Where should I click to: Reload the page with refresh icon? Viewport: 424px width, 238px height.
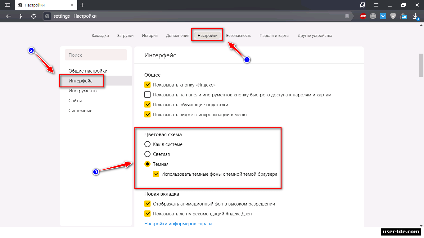[33, 16]
